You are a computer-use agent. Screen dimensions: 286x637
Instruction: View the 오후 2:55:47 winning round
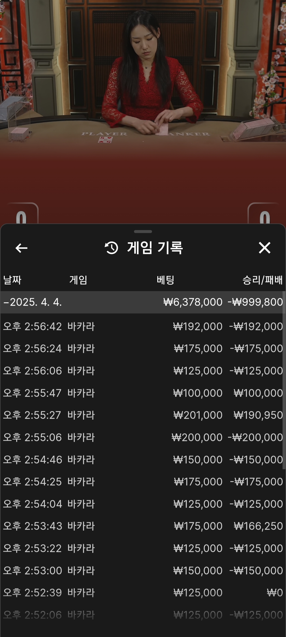pyautogui.click(x=143, y=393)
